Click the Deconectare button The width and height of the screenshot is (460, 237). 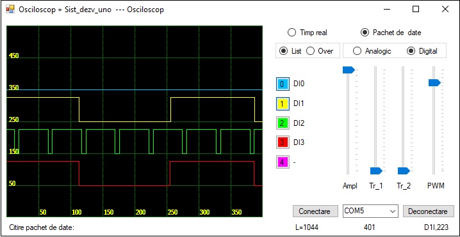point(428,211)
